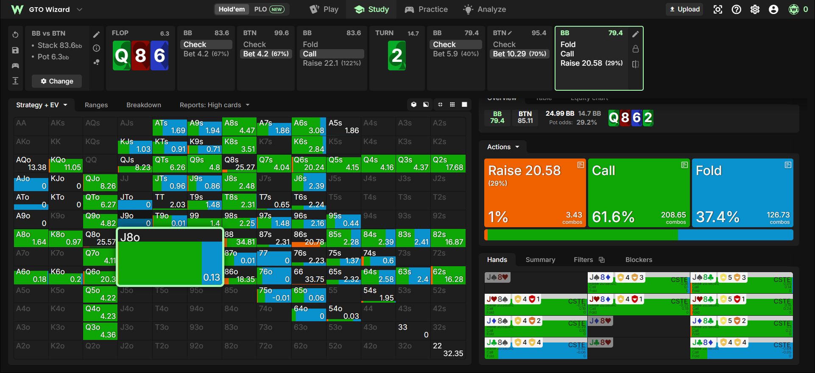815x373 pixels.
Task: Click the Change button
Action: [x=57, y=81]
